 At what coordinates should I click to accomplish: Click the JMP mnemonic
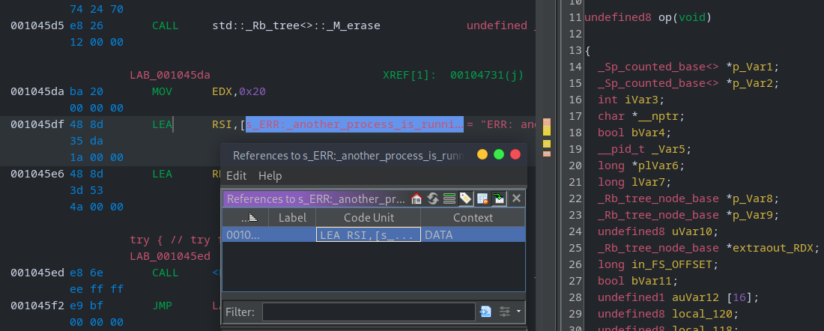point(162,306)
